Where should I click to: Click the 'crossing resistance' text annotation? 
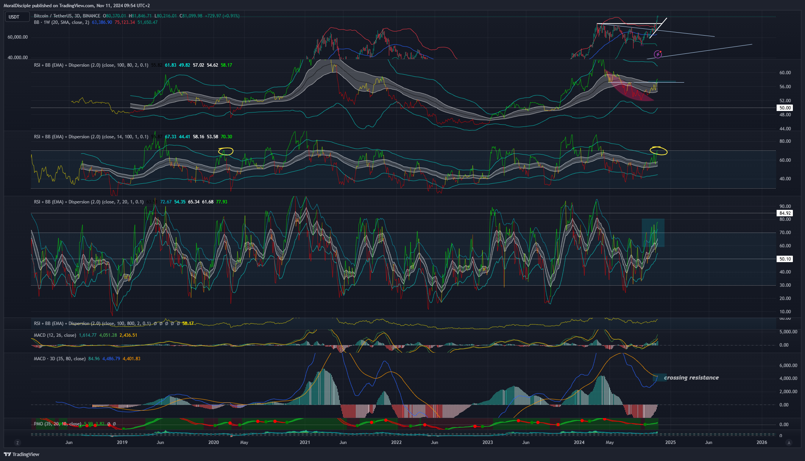(691, 378)
